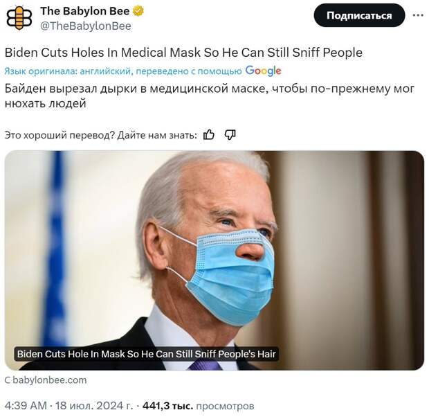Open the three-dot more options menu

(x=418, y=15)
